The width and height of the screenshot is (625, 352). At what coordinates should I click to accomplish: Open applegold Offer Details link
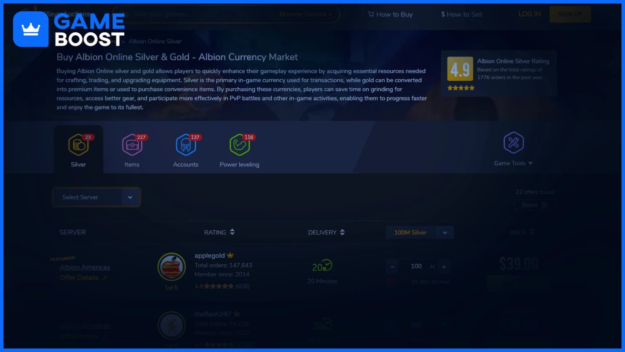pos(79,278)
